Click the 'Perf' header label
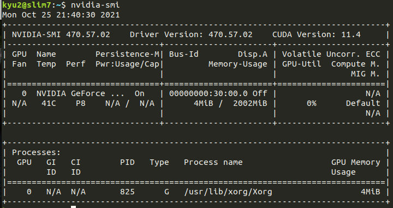Screen dimensions: 393x208 pos(76,64)
